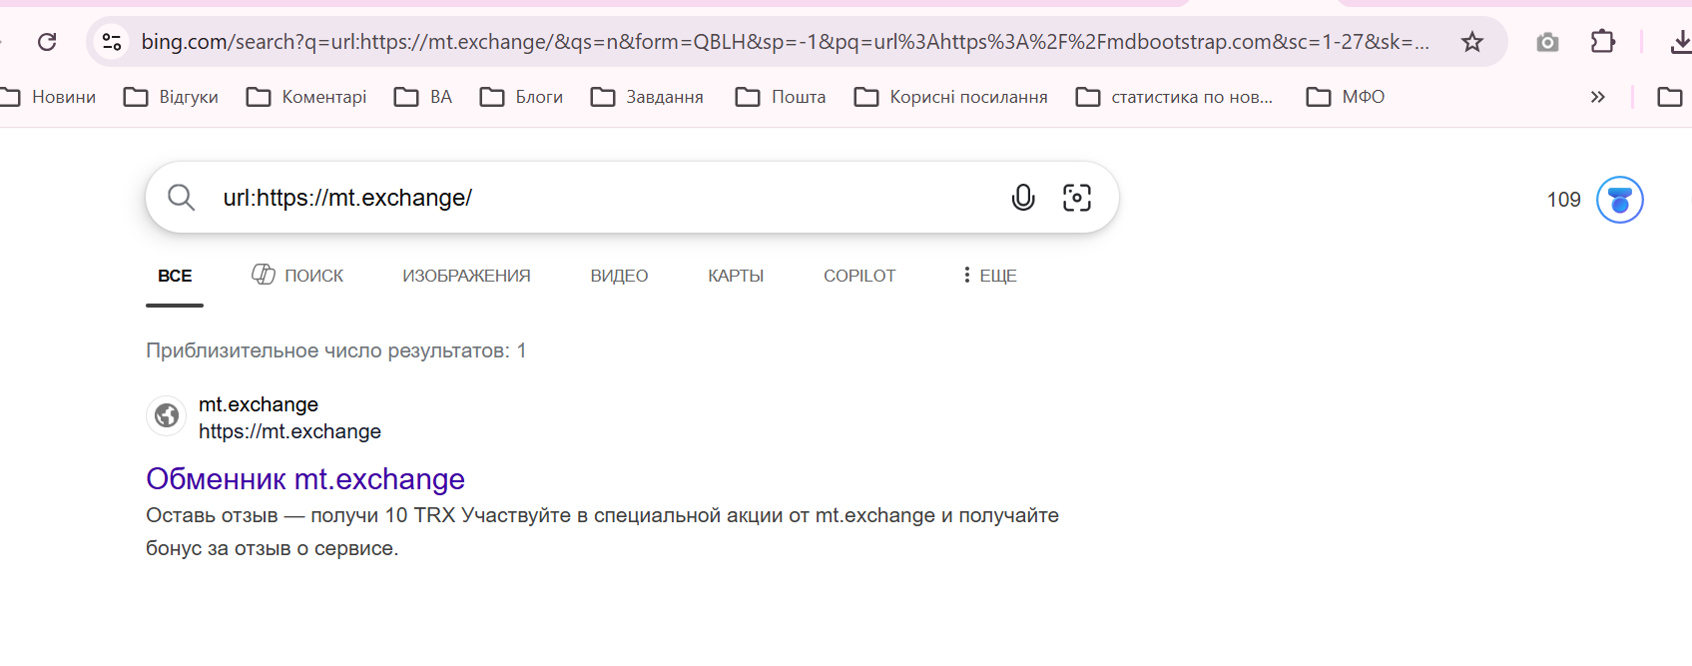Open the МФО bookmarks folder
The image size is (1692, 666).
[x=1346, y=97]
